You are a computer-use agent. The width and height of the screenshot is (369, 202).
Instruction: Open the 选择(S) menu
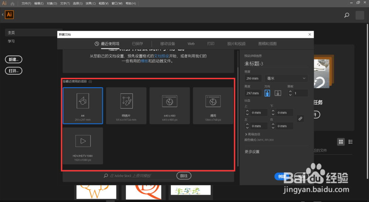[77, 4]
